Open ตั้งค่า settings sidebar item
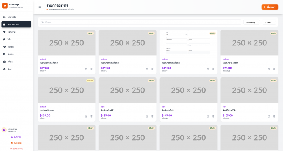Viewport: 283px width, 151px height. pos(16,69)
